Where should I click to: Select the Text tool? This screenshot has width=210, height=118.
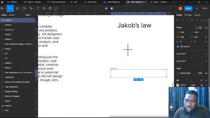(x=38, y=9)
